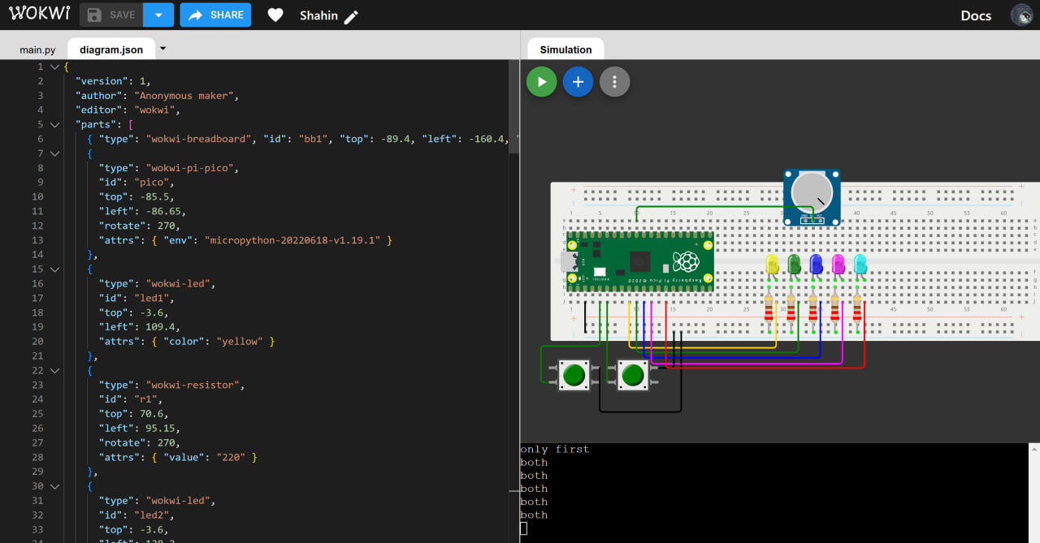Collapse led1 block at line 15
The width and height of the screenshot is (1040, 543).
click(54, 269)
